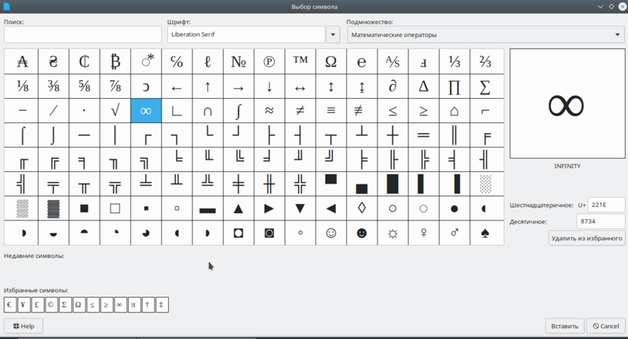
Task: Click the numero № symbol
Action: pos(239,62)
